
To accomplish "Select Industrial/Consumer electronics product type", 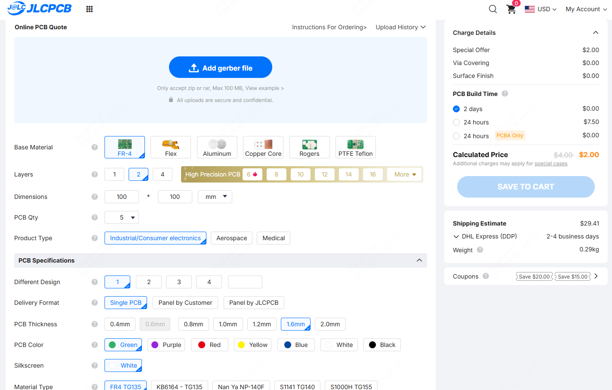I will click(x=155, y=238).
